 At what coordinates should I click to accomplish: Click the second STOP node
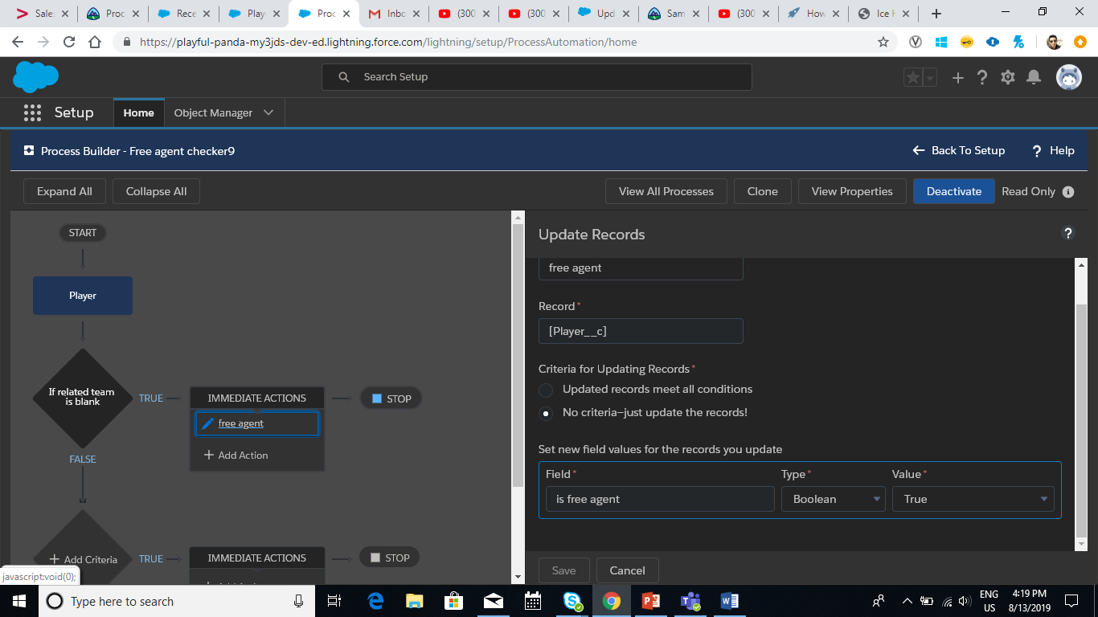[391, 558]
